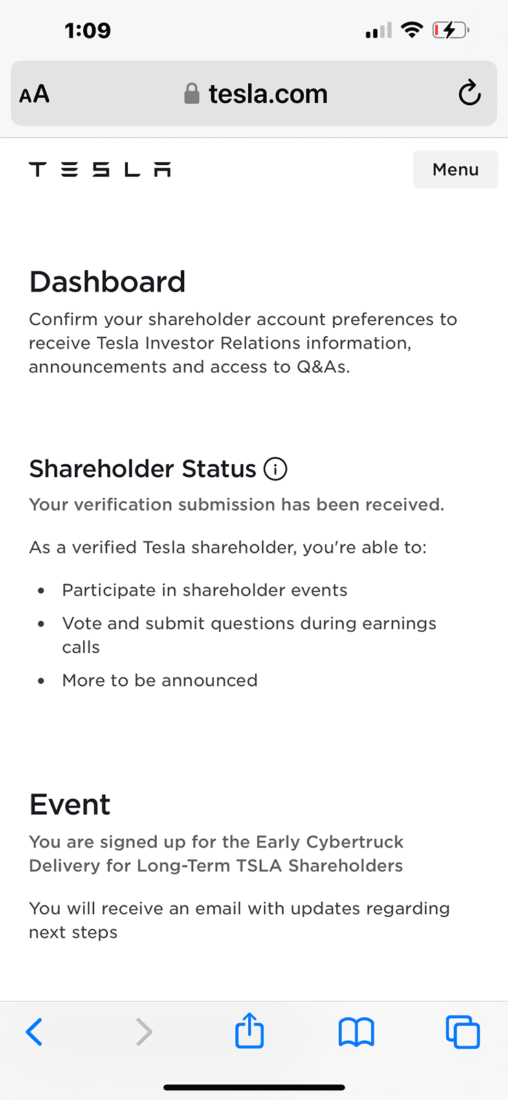Viewport: 508px width, 1100px height.
Task: Show all open tabs icon
Action: click(463, 1032)
